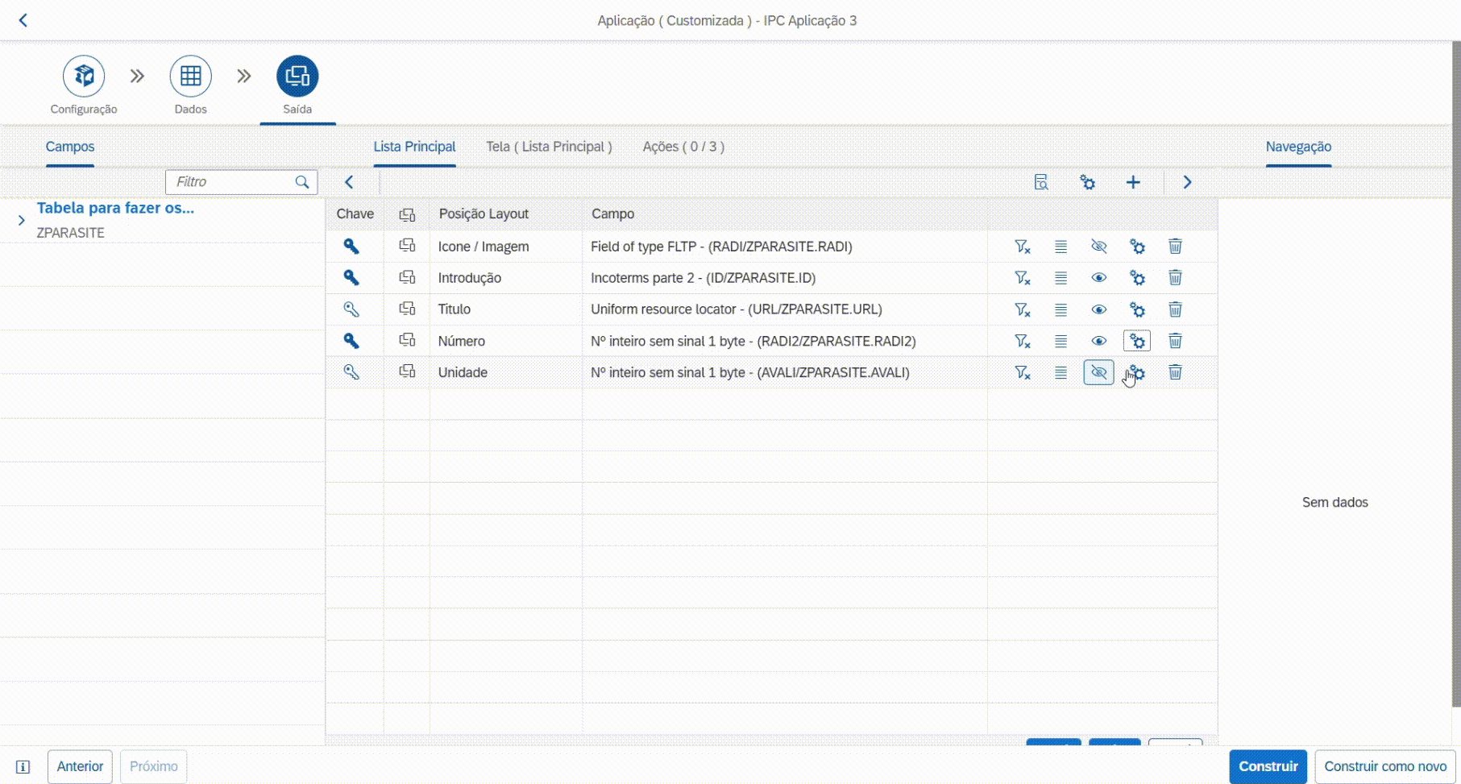The width and height of the screenshot is (1461, 784).
Task: Open align lines icon for Unidade row
Action: [x=1060, y=372]
